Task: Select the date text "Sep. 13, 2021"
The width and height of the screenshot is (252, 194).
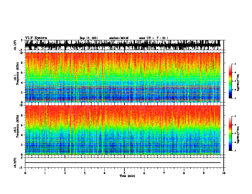Action: click(x=89, y=38)
